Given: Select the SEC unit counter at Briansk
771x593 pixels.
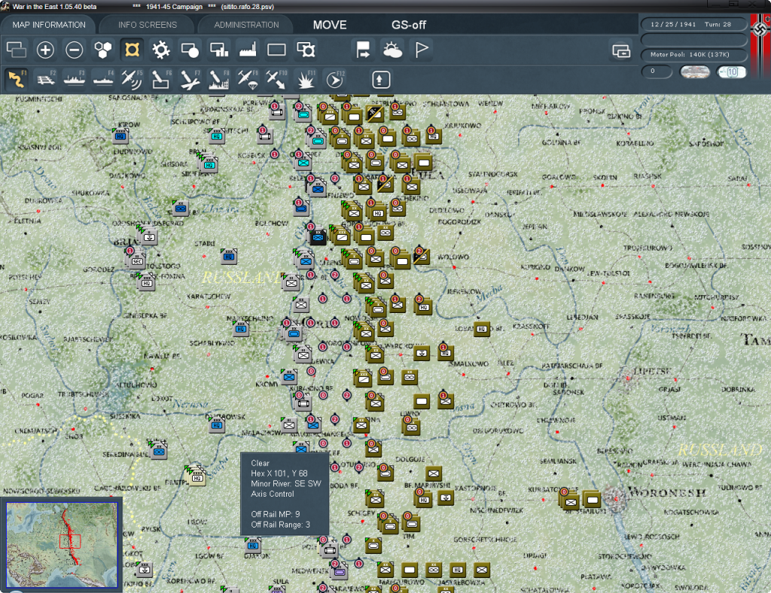Looking at the screenshot, I should click(137, 260).
